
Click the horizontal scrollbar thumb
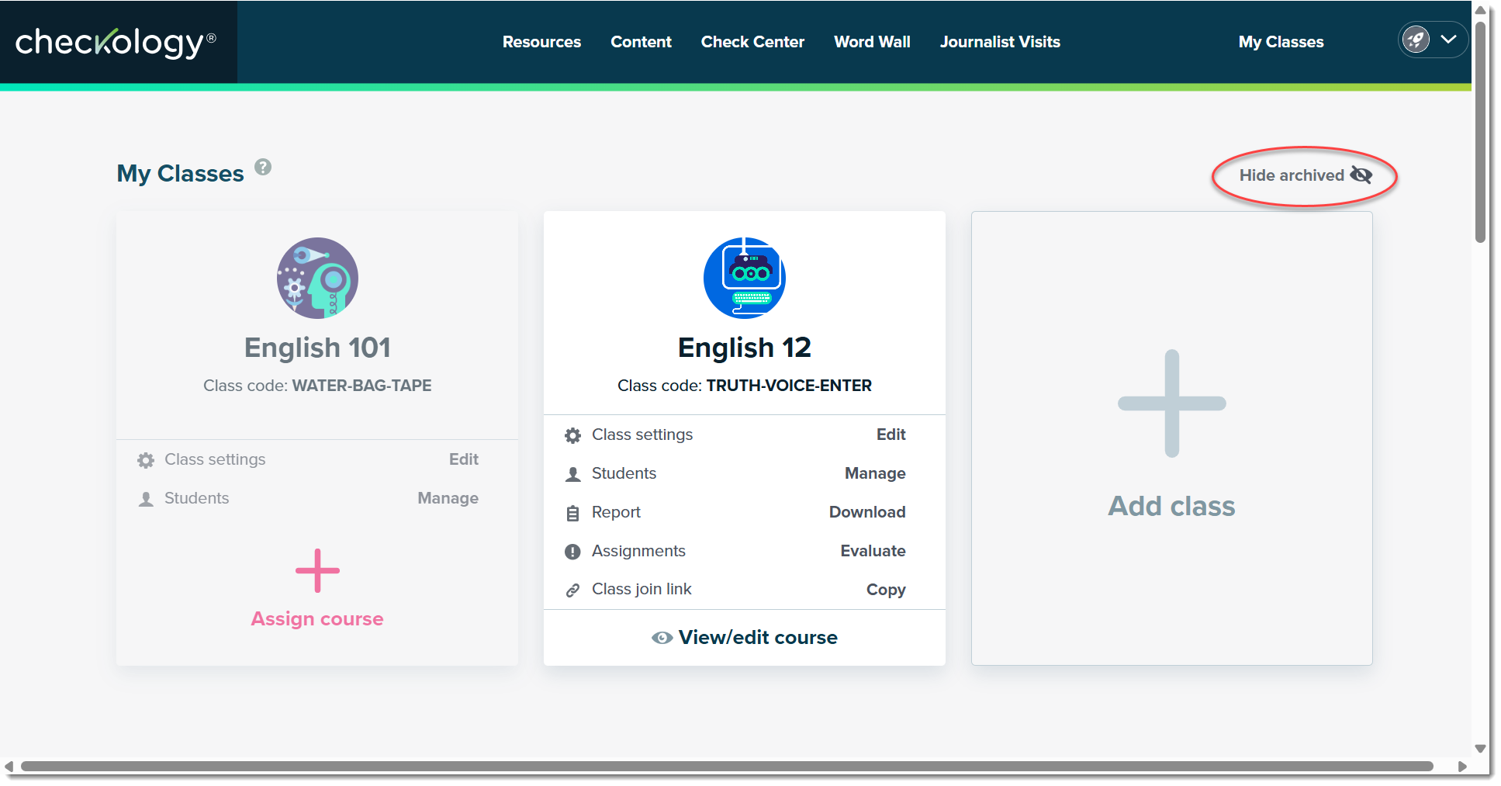coord(727,767)
